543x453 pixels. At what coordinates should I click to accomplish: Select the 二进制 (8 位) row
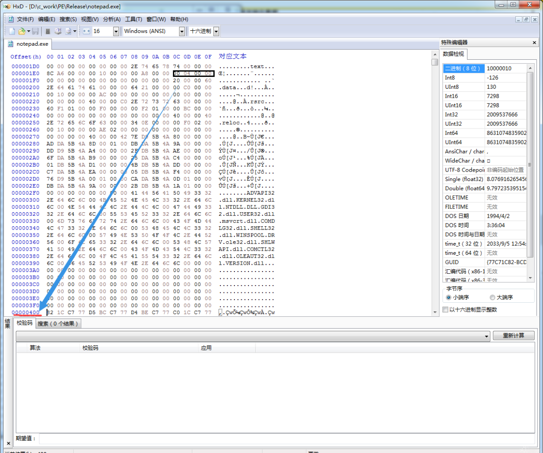click(x=485, y=68)
